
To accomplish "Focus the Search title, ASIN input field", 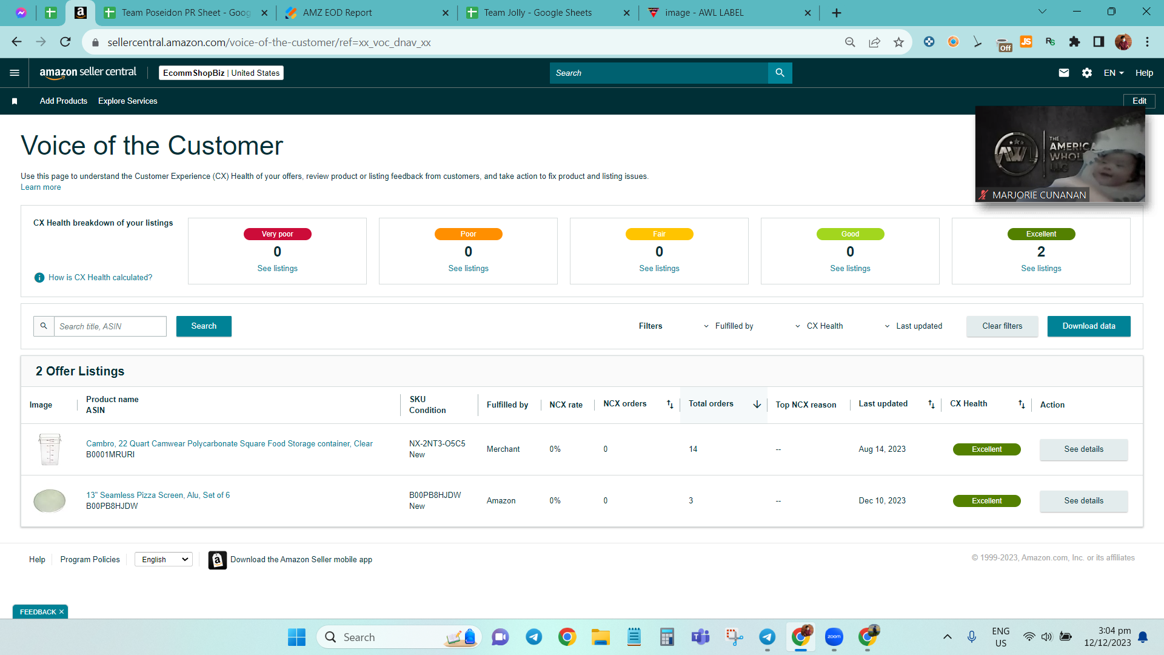I will coord(110,326).
